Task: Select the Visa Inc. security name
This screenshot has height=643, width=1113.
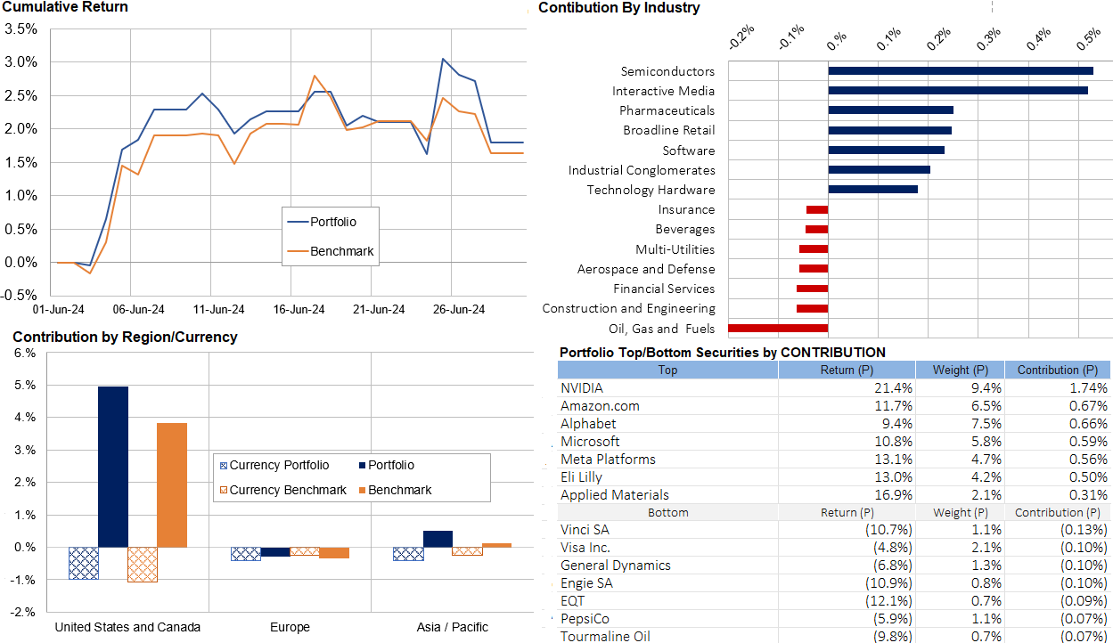Action: click(x=585, y=548)
